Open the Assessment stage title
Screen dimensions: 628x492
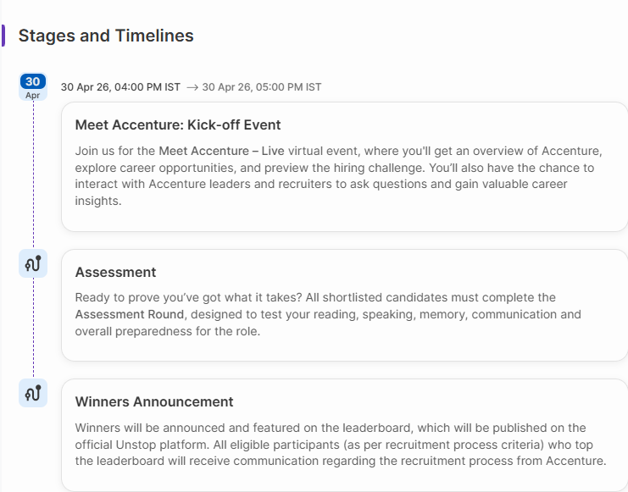tap(115, 272)
